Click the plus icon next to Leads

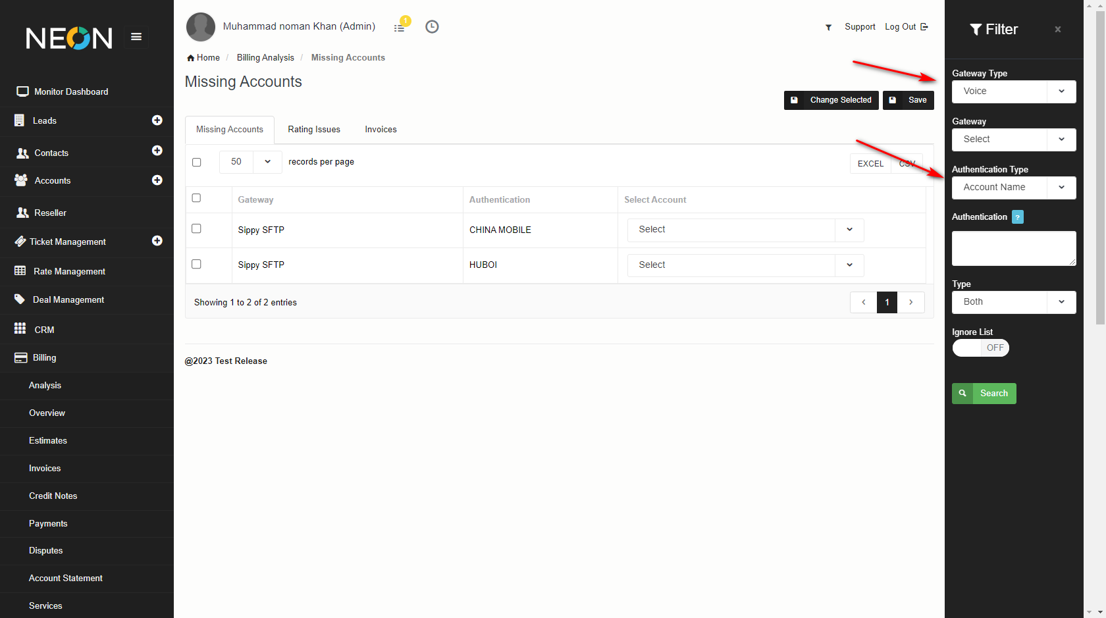[157, 120]
